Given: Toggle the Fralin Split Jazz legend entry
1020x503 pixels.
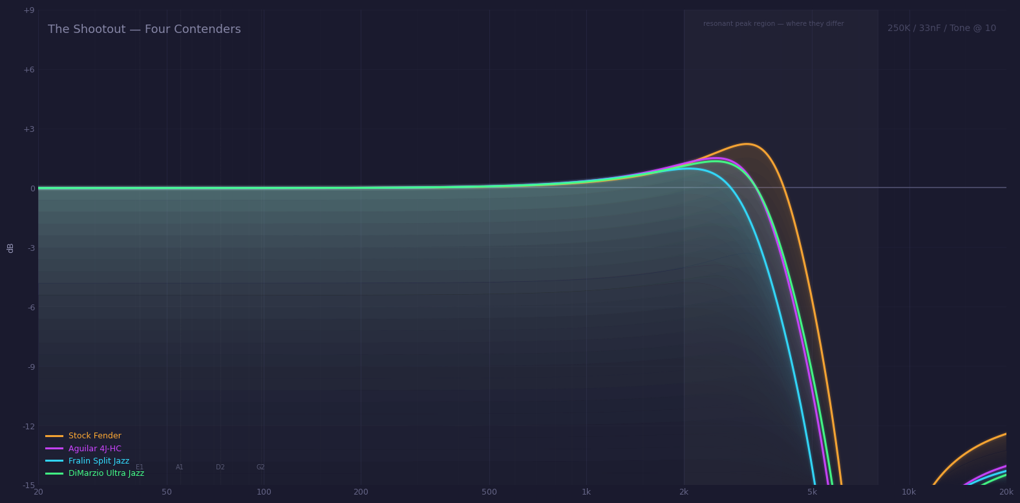Looking at the screenshot, I should 98,461.
